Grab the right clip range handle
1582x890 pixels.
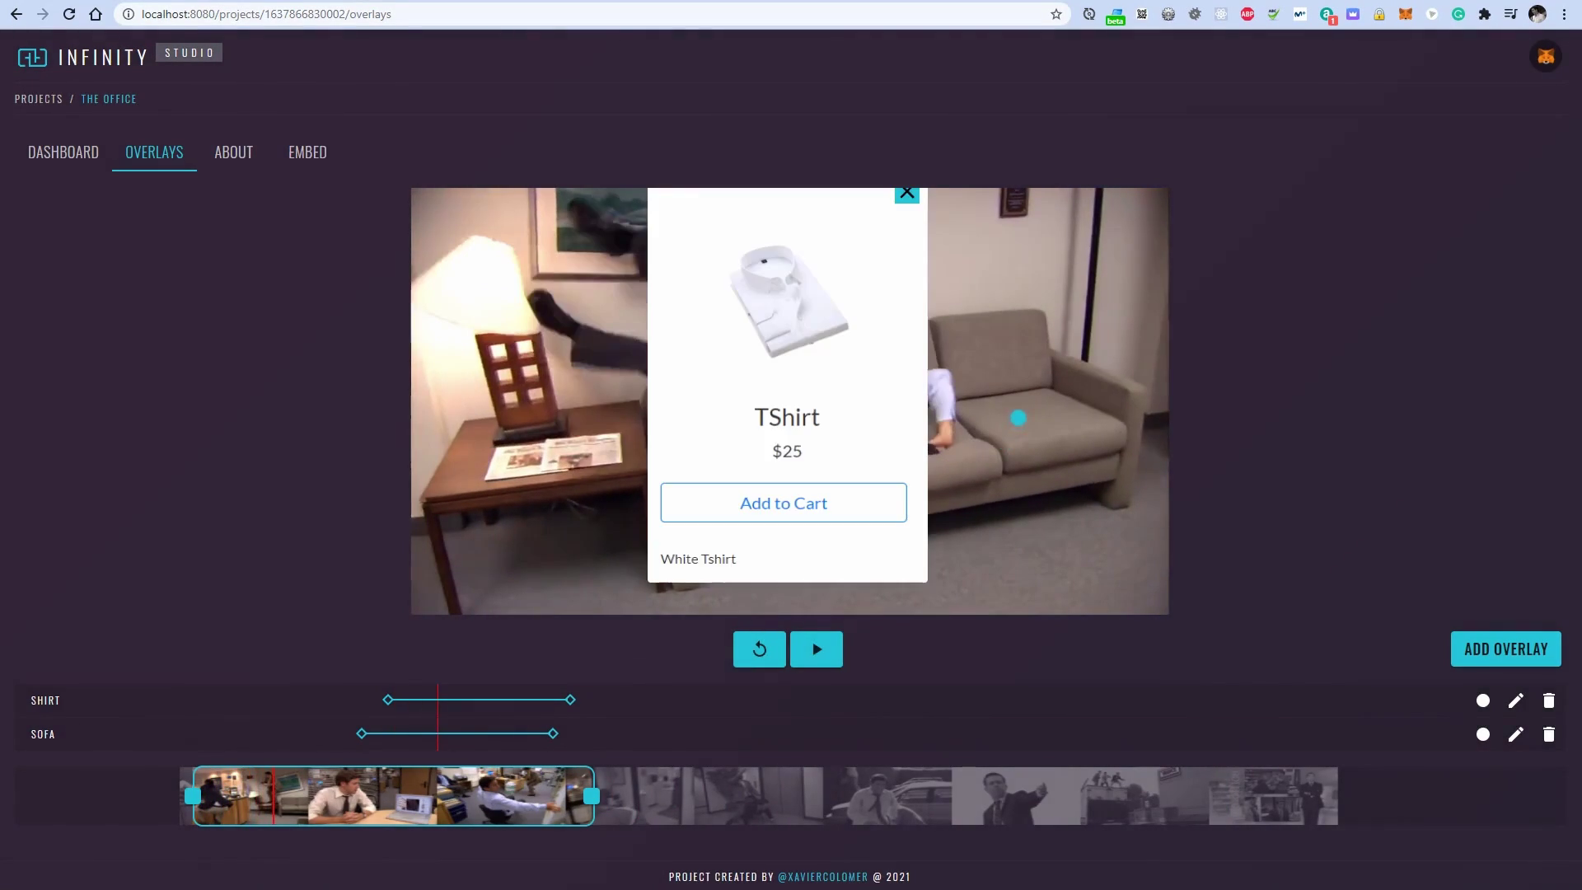(591, 796)
